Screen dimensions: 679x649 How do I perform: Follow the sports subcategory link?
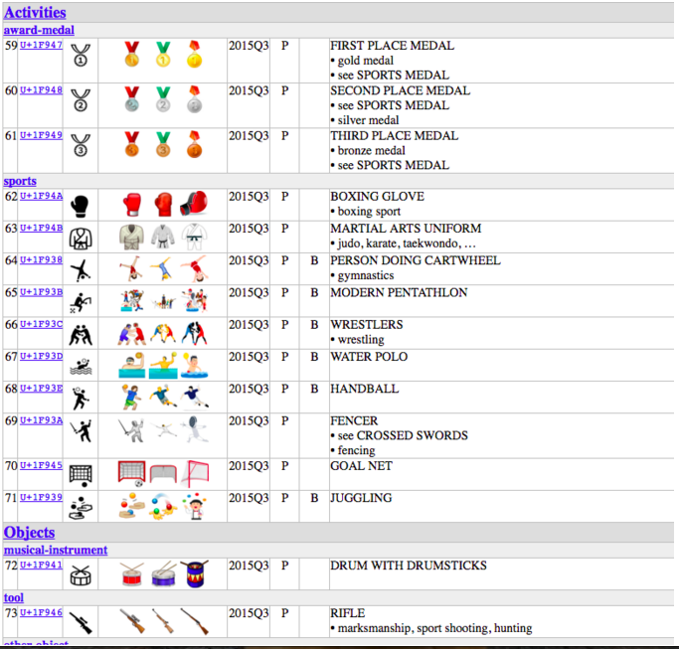20,181
